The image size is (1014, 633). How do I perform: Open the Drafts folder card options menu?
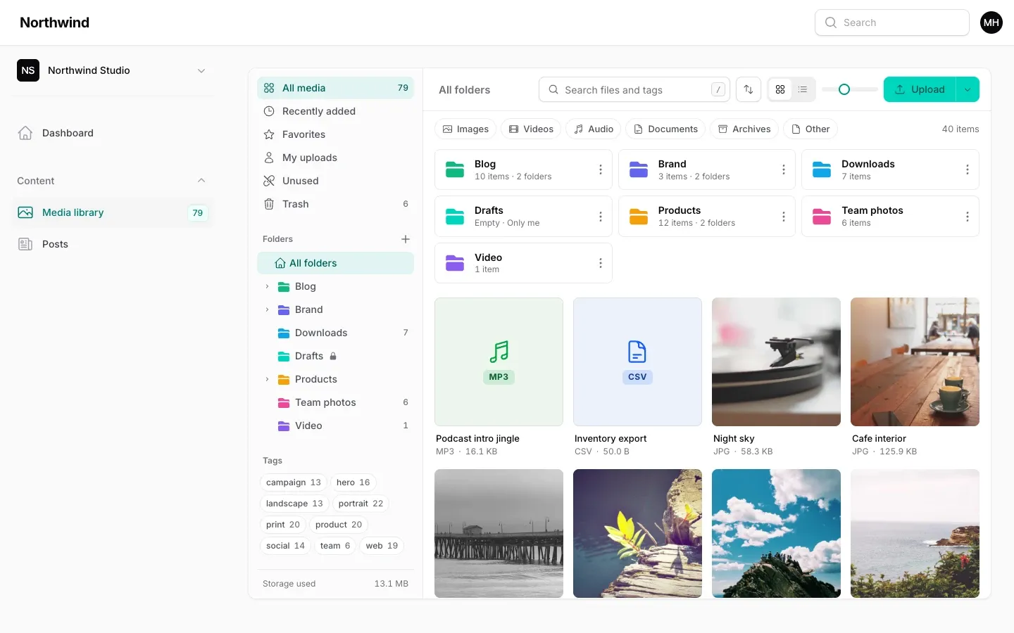pos(600,217)
